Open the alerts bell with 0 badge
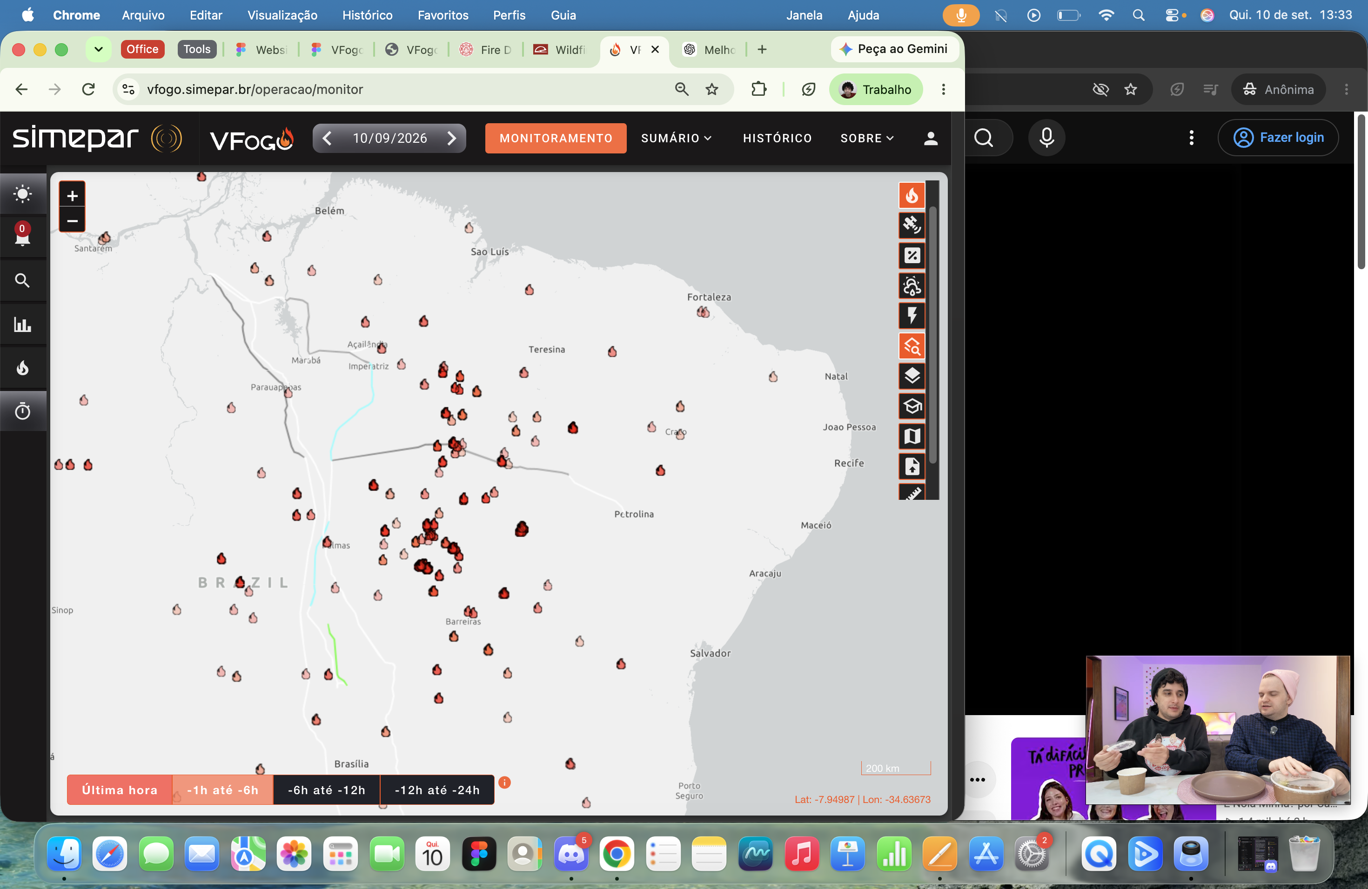The height and width of the screenshot is (889, 1368). click(23, 236)
